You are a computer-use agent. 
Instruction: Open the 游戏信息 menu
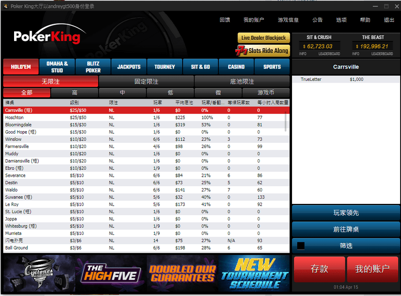[x=288, y=20]
